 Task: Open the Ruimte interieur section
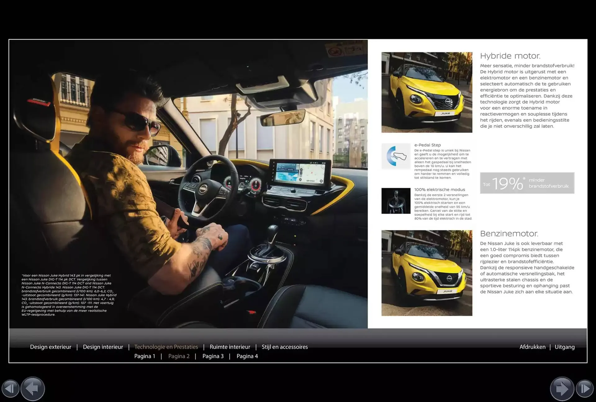[230, 347]
